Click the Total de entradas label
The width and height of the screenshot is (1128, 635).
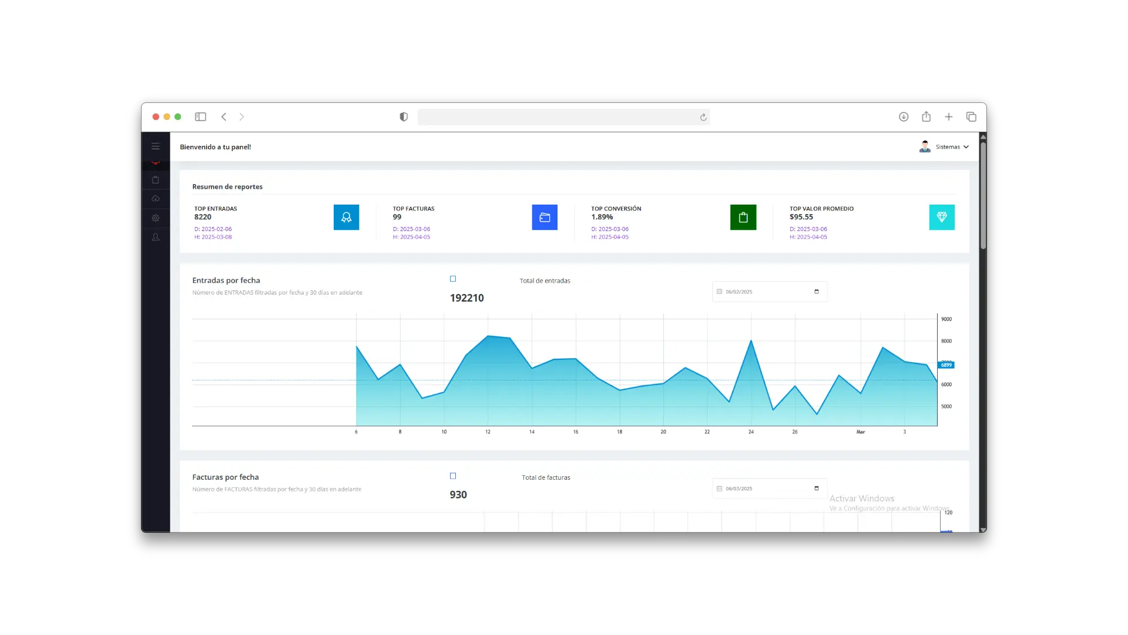pyautogui.click(x=545, y=281)
